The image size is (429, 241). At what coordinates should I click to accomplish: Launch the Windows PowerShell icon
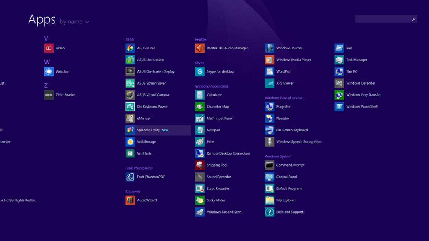339,107
